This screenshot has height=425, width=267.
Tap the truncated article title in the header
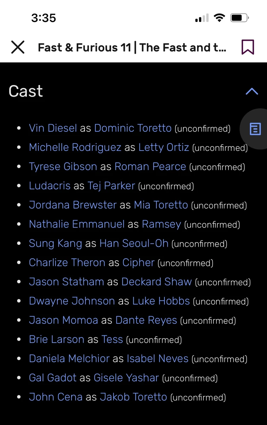132,47
